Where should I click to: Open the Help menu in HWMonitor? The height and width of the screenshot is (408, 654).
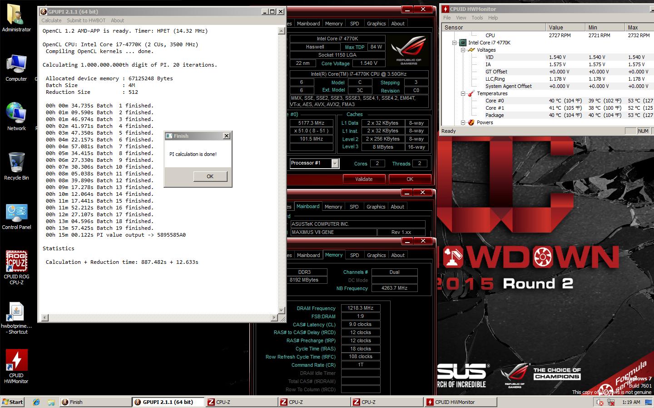click(493, 18)
